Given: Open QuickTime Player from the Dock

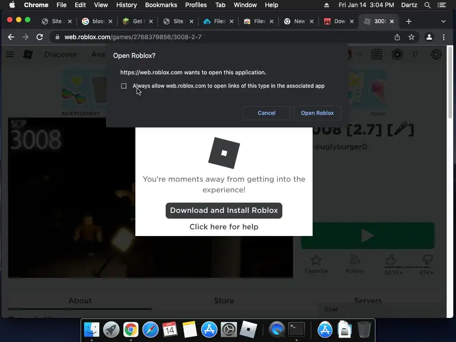Looking at the screenshot, I should tap(276, 330).
